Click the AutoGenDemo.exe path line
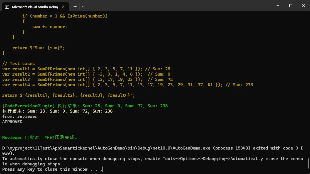 coord(152,148)
